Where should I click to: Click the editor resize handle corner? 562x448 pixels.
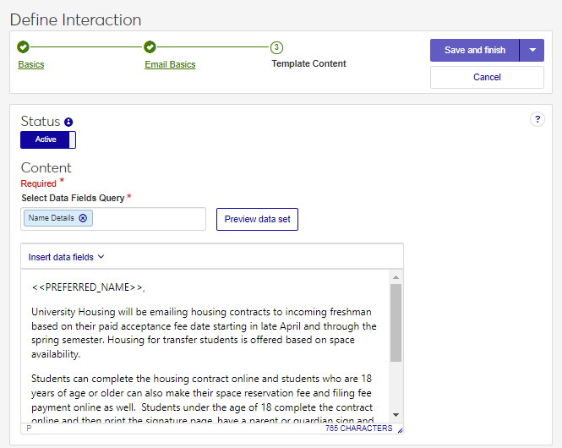click(400, 429)
